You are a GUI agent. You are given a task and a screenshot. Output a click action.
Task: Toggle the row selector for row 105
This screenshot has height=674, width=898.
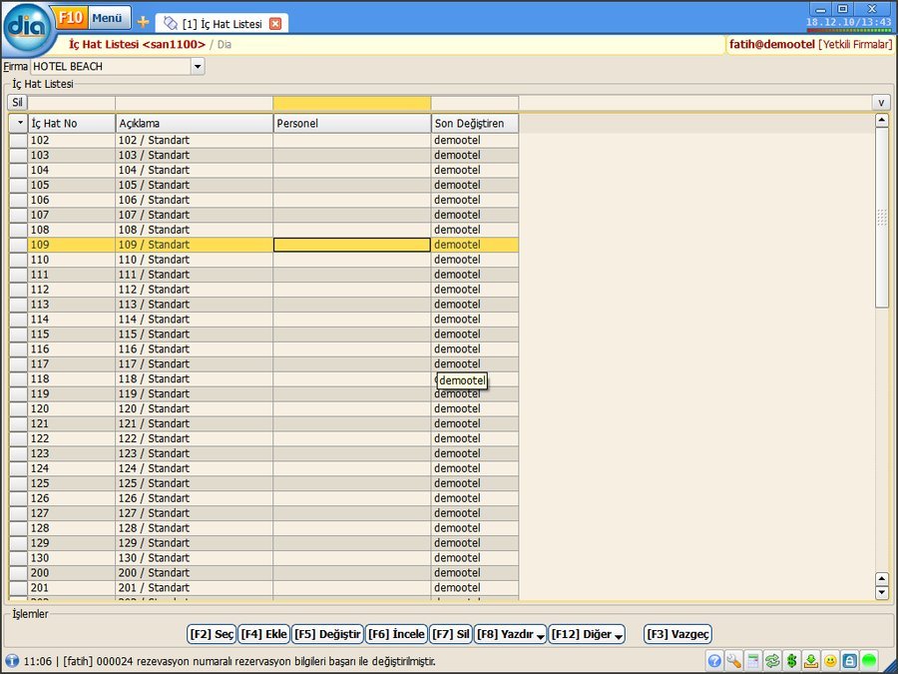click(x=18, y=185)
